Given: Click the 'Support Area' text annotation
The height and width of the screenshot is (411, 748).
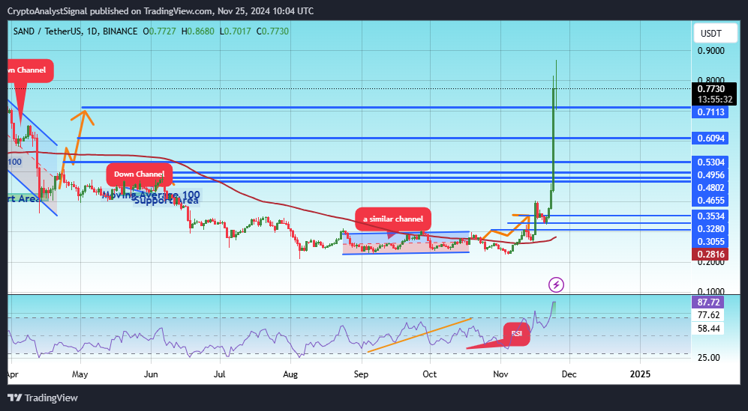Looking at the screenshot, I should tap(166, 201).
